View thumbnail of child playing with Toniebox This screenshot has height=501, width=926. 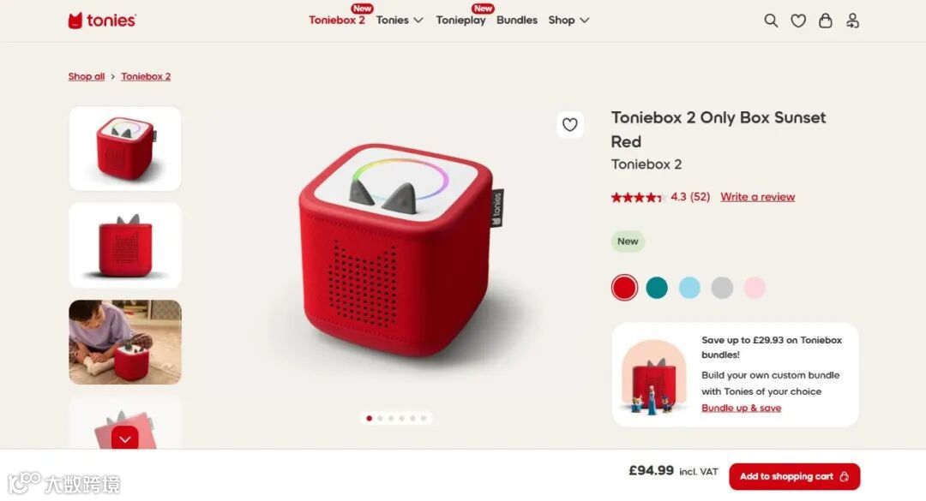coord(125,343)
